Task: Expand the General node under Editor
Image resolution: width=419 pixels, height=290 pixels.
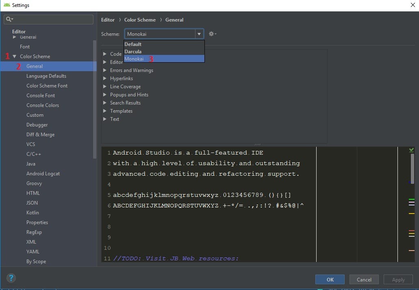Action: click(15, 37)
